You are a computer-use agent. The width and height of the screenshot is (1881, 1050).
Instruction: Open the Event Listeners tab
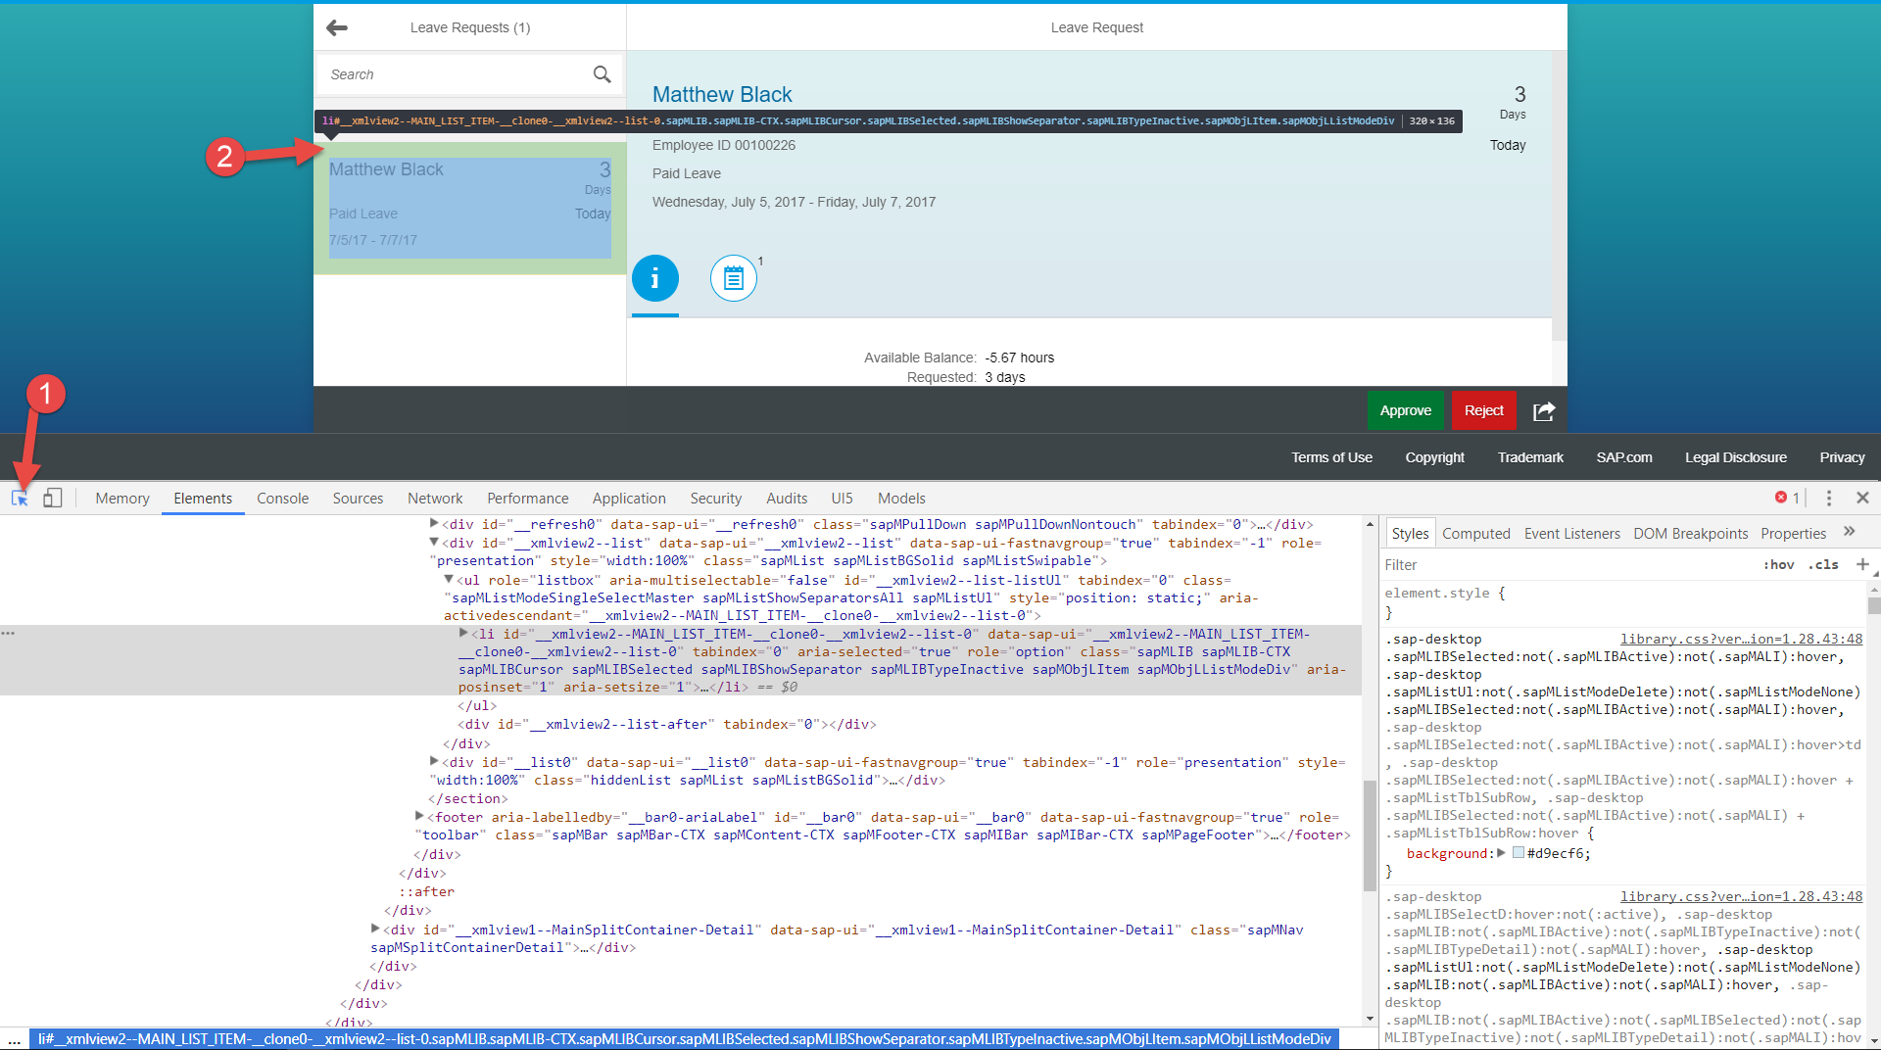[1571, 533]
